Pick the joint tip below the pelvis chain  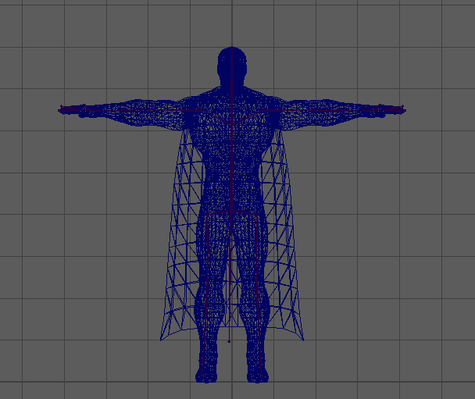[x=229, y=341]
